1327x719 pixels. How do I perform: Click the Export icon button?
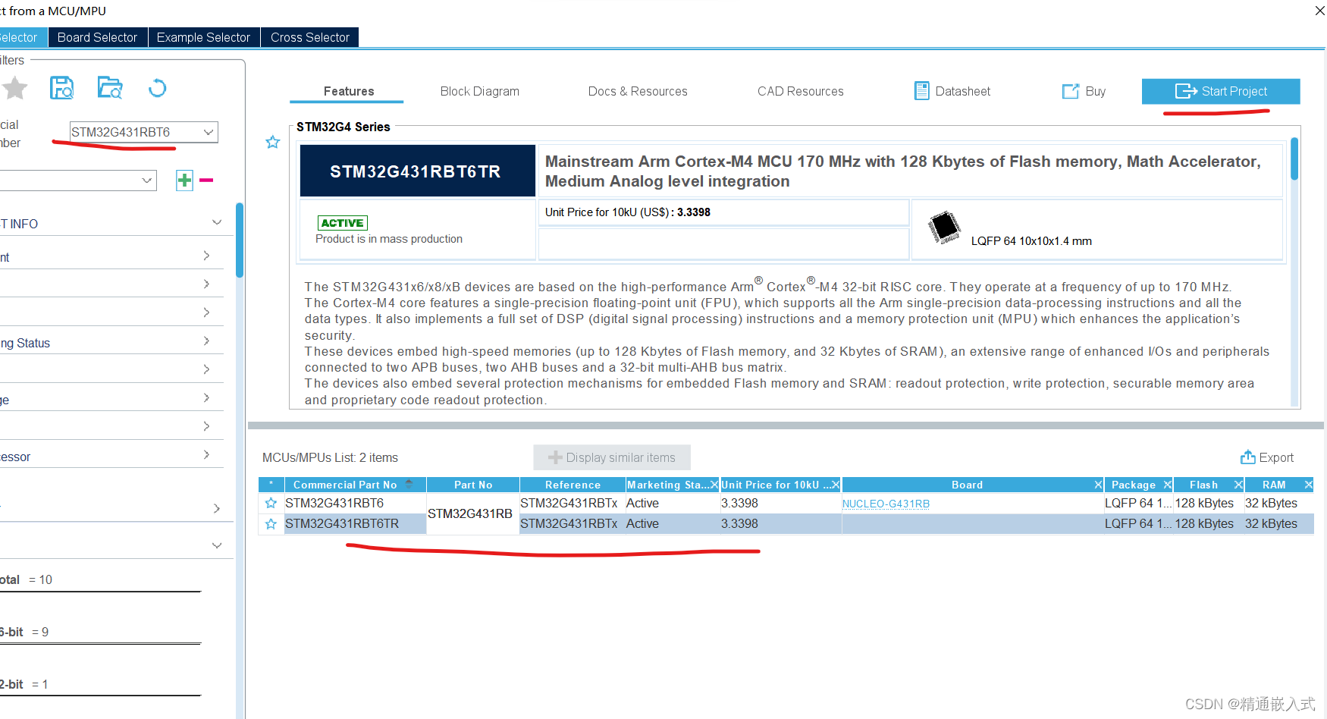[x=1267, y=457]
